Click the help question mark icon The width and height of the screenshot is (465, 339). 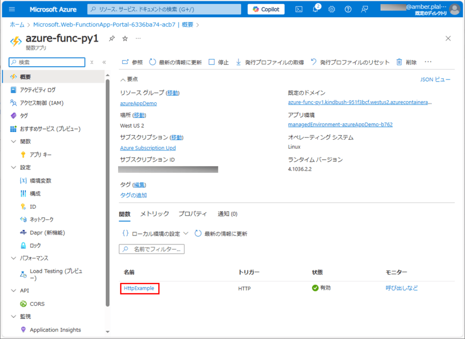tap(348, 9)
